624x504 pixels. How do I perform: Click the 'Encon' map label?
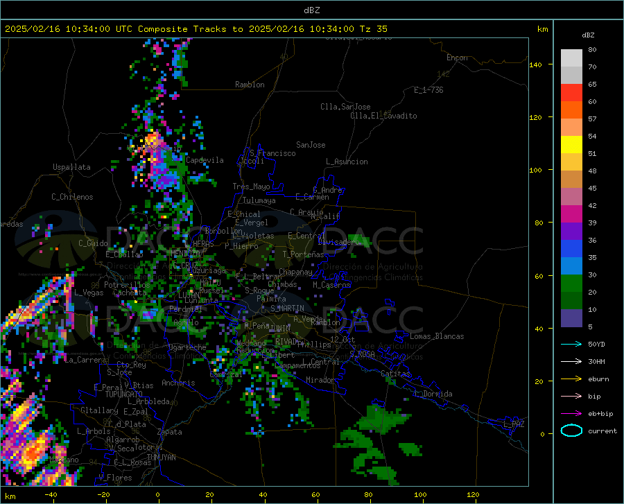(457, 58)
